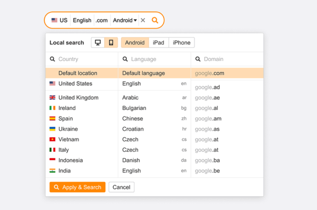Click Apply & Search button
The height and width of the screenshot is (210, 317).
click(x=77, y=187)
